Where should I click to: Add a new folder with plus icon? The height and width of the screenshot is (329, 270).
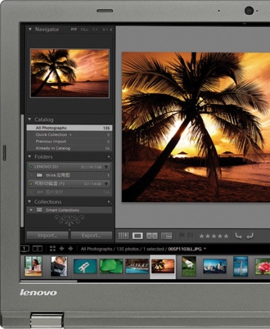click(x=109, y=157)
